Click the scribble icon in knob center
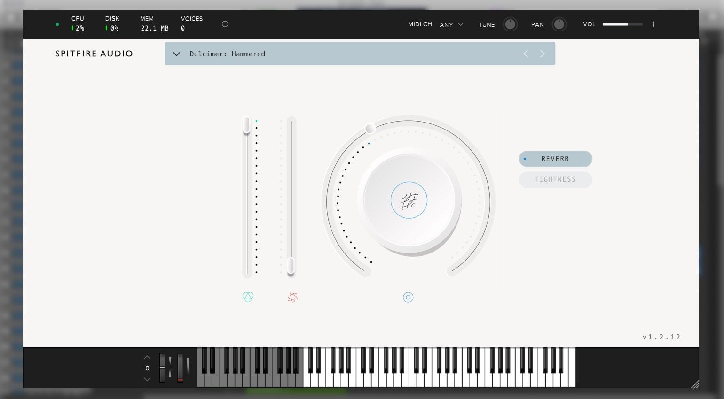The image size is (724, 399). [409, 200]
